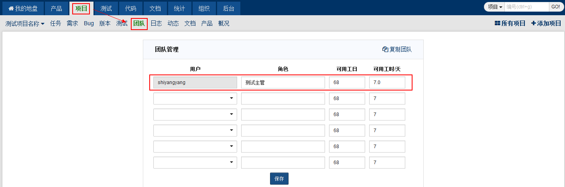Click the 复制团队 copy team link
The width and height of the screenshot is (565, 187).
[397, 50]
